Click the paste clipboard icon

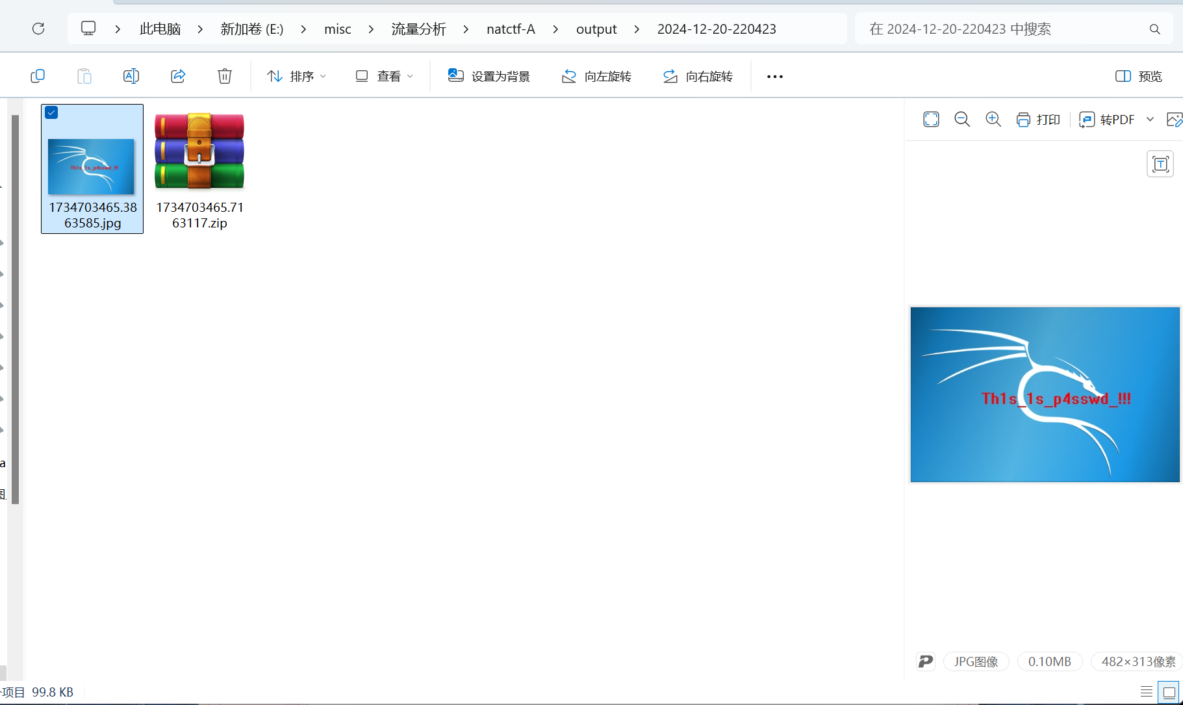tap(84, 76)
